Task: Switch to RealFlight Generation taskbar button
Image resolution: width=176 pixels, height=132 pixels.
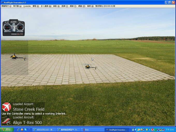Action: 117,130
